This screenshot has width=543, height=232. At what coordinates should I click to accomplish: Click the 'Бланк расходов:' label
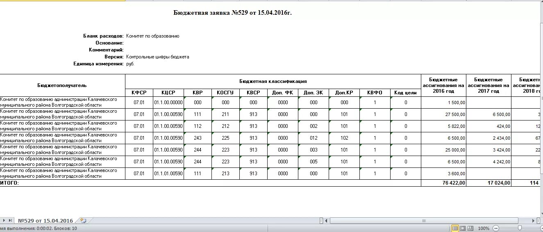[x=103, y=36]
